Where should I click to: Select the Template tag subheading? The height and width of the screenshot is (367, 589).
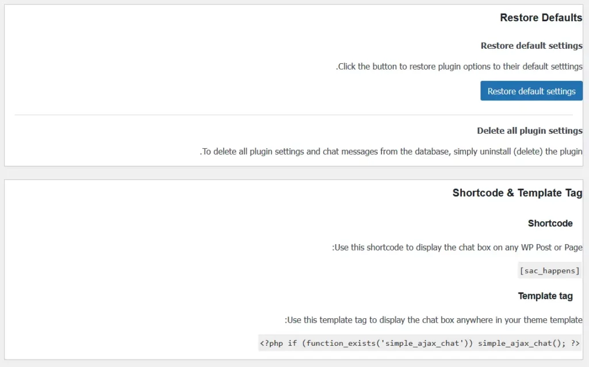[545, 296]
